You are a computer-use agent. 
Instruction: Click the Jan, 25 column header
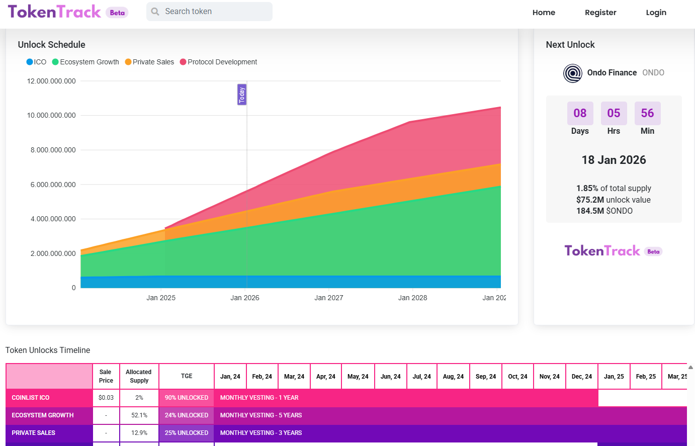click(614, 376)
